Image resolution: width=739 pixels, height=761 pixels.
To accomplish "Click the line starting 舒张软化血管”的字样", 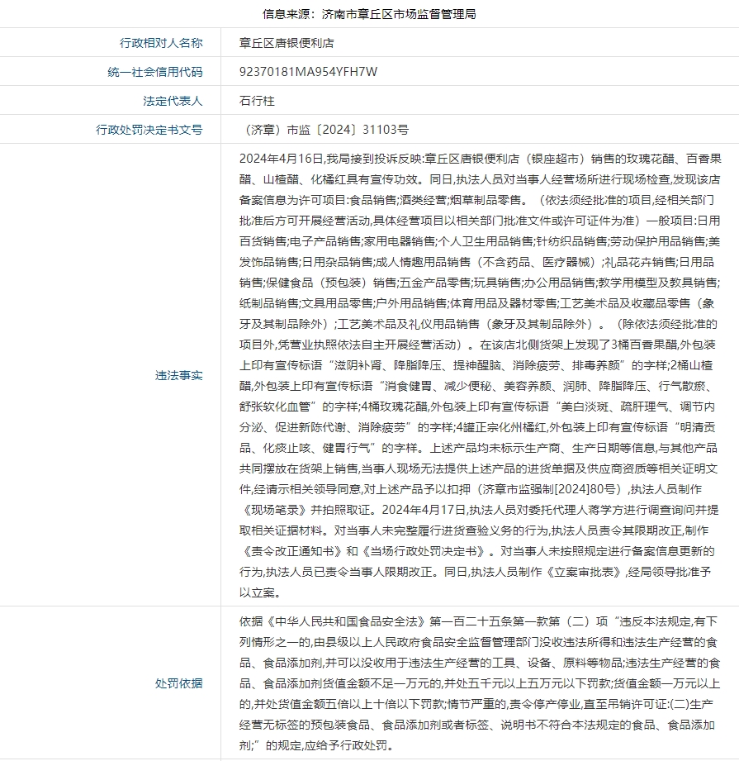I will pyautogui.click(x=477, y=407).
